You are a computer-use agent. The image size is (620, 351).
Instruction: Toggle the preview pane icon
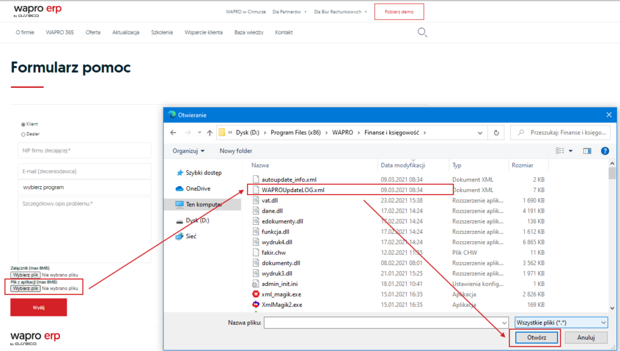coord(587,151)
